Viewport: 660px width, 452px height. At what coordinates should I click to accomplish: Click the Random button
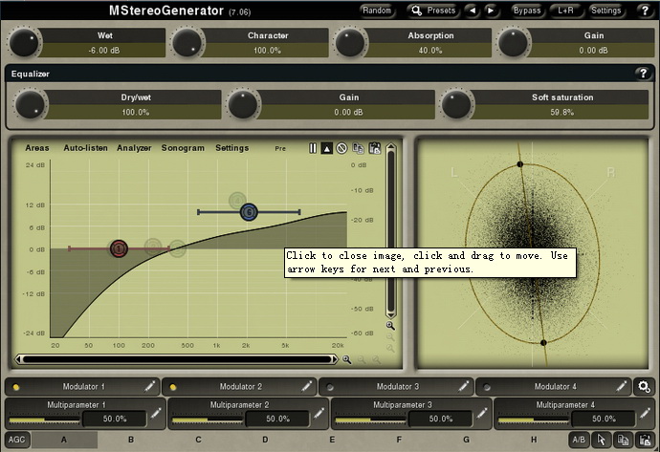click(377, 11)
